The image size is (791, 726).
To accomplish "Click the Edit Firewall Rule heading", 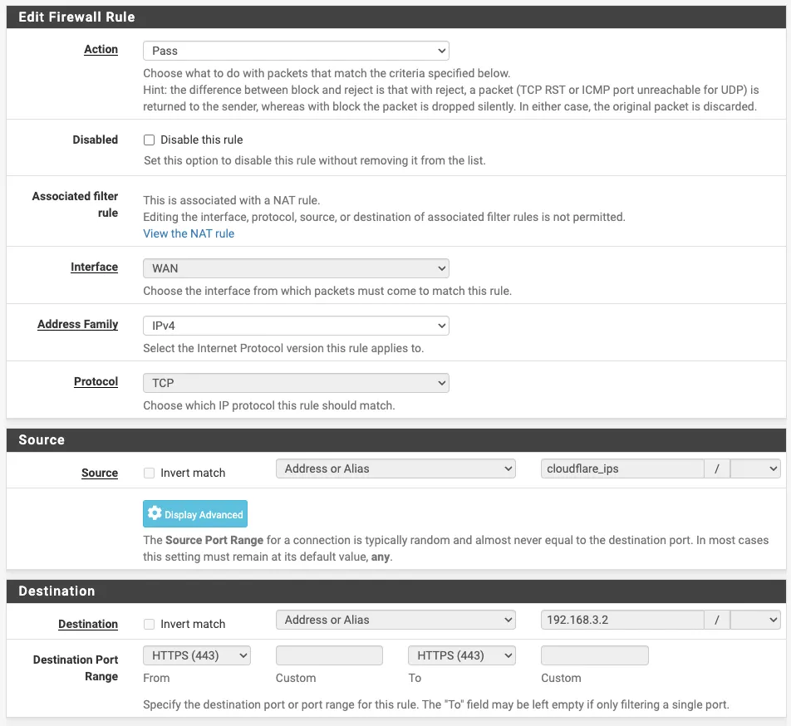I will click(76, 17).
